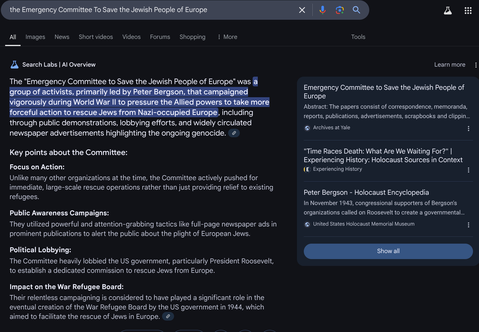Click the Learn more link

[x=450, y=65]
